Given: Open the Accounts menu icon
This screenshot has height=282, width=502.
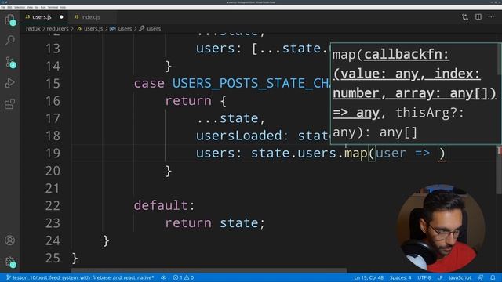Looking at the screenshot, I should [10, 240].
